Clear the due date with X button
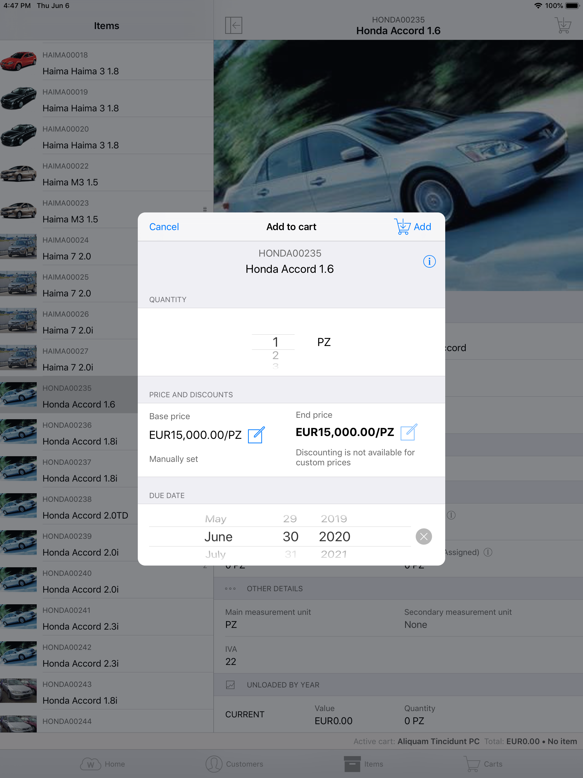The width and height of the screenshot is (583, 778). [x=424, y=536]
